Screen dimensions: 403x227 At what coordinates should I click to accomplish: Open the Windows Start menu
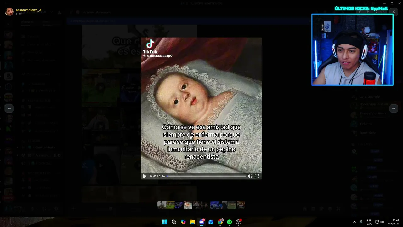[165, 222]
